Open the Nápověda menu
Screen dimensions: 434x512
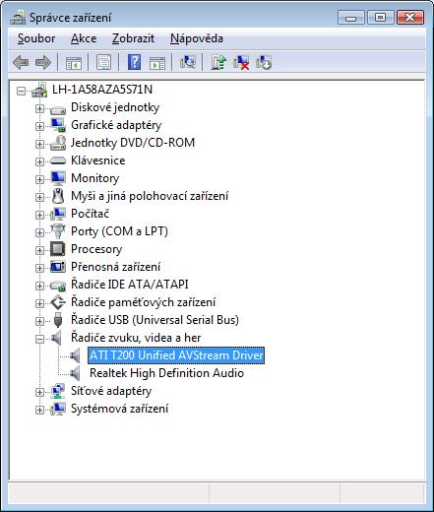point(197,38)
